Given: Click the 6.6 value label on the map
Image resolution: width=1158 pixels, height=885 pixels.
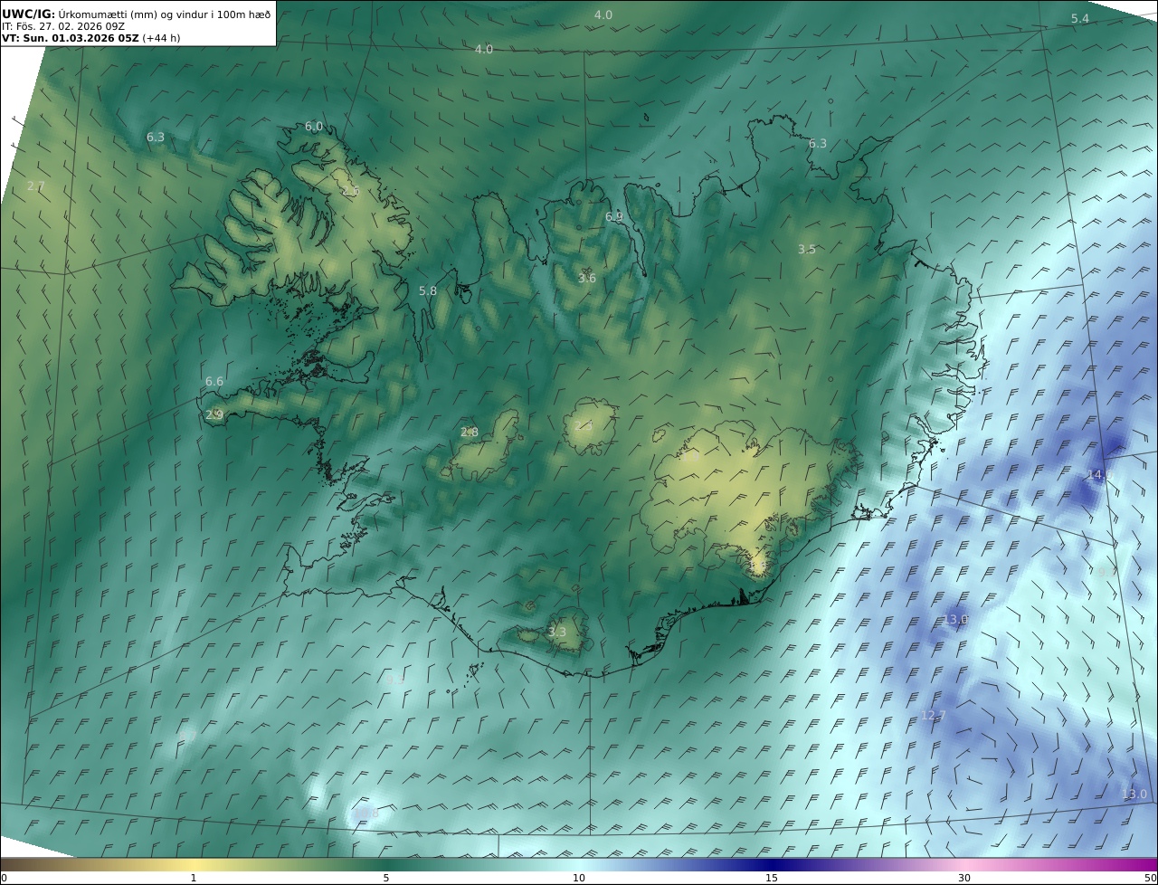Looking at the screenshot, I should [x=214, y=382].
